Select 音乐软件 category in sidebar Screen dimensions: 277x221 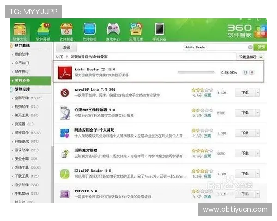(x=27, y=150)
